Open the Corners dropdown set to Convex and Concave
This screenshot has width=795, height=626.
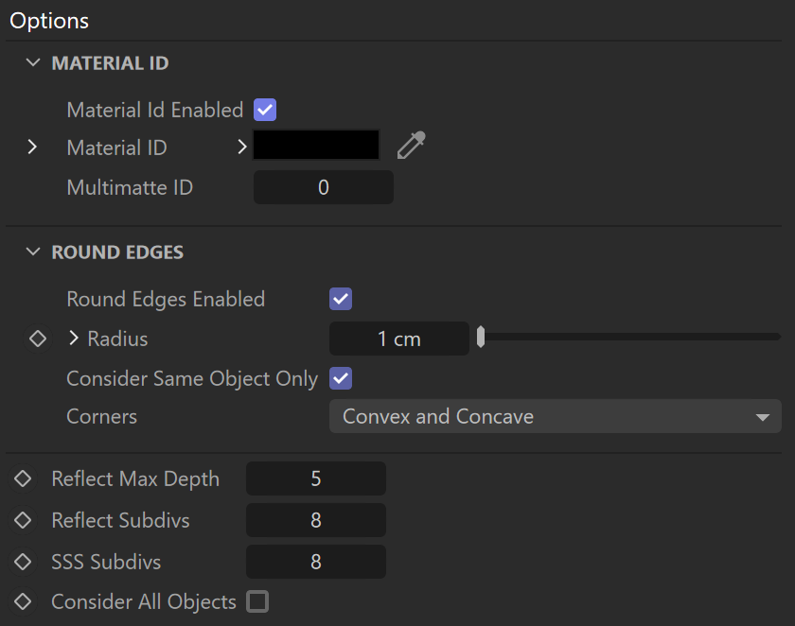tap(556, 416)
